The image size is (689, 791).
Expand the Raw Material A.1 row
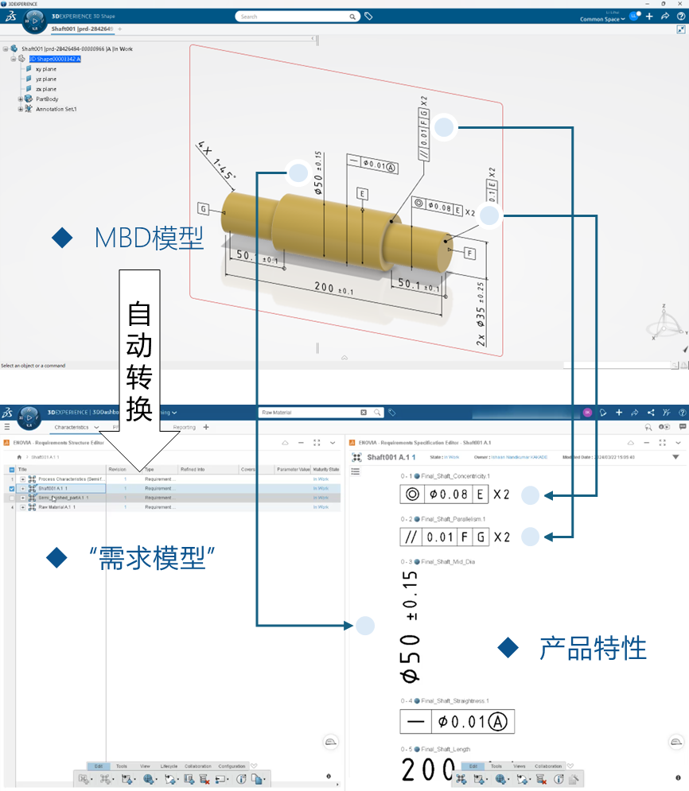click(x=23, y=507)
